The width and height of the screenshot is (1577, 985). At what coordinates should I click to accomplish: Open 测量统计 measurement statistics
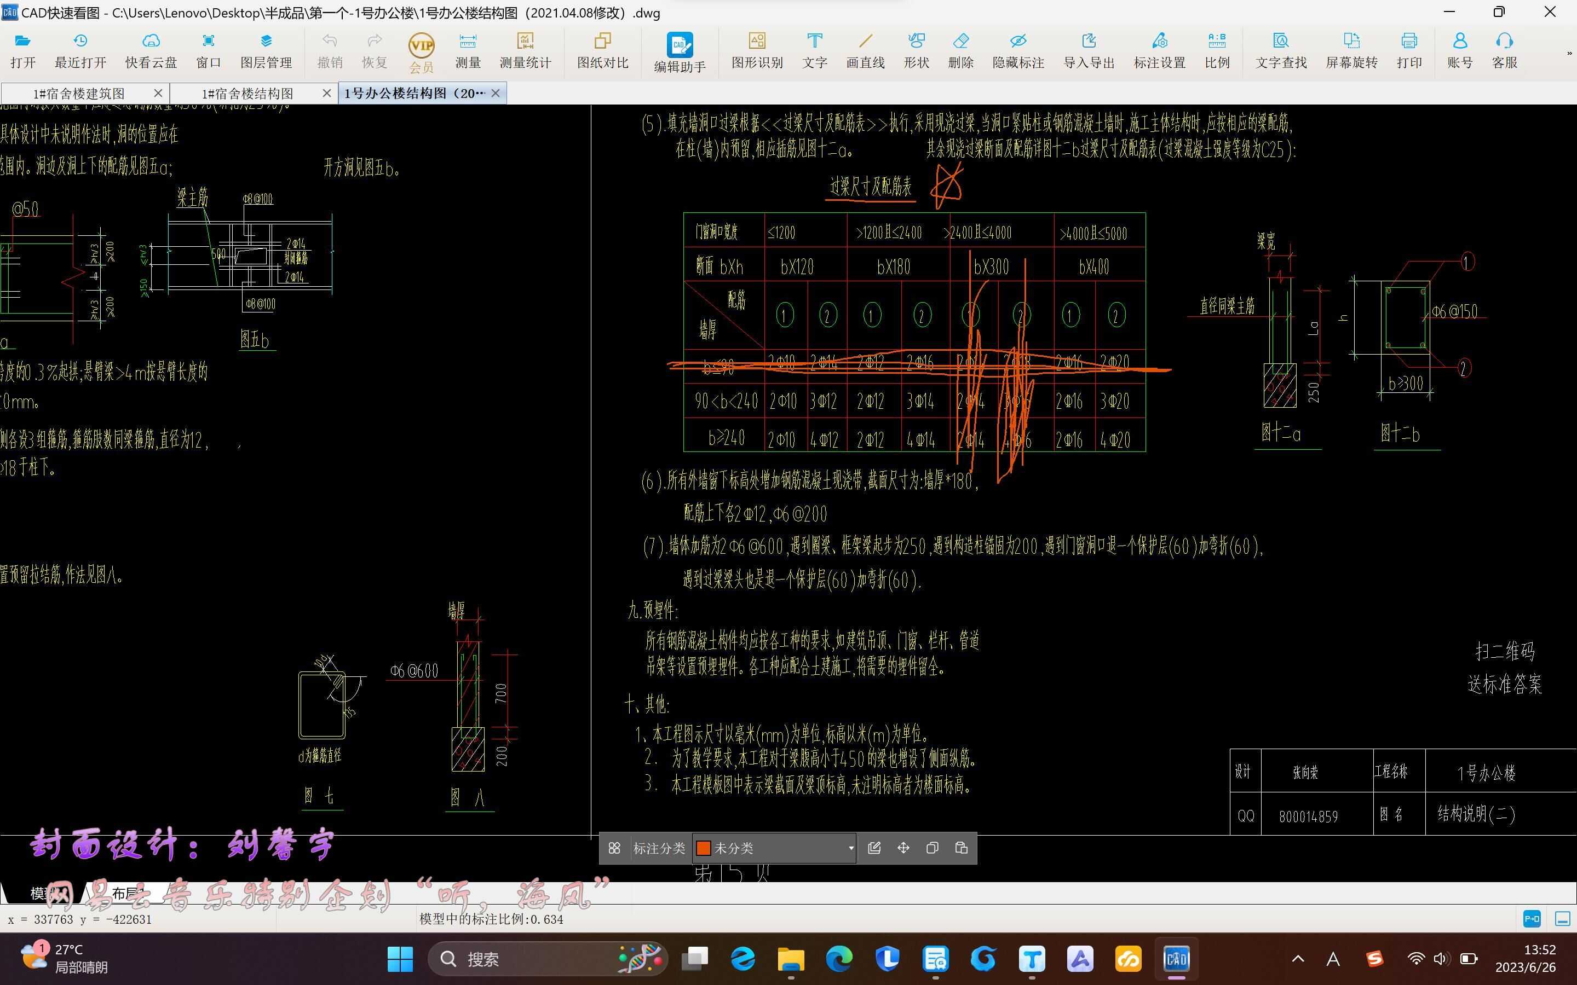pyautogui.click(x=525, y=51)
